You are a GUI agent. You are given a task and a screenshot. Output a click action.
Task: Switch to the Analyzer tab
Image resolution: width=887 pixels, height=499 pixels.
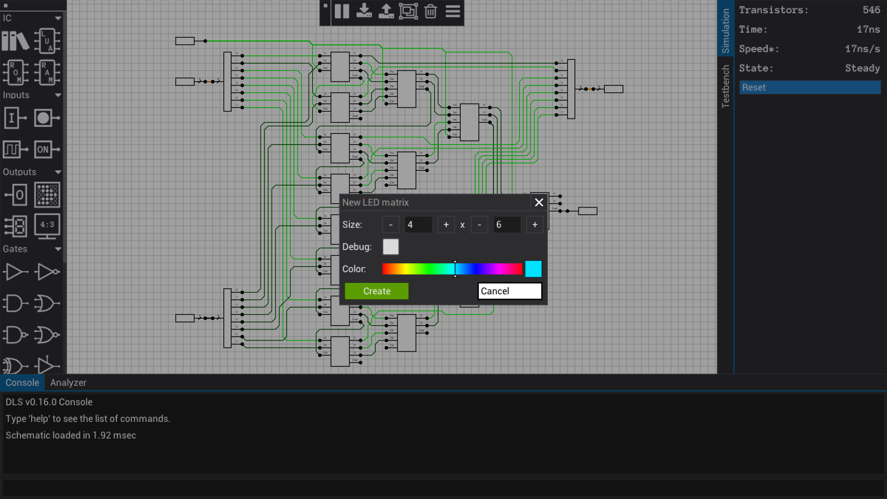(x=68, y=383)
